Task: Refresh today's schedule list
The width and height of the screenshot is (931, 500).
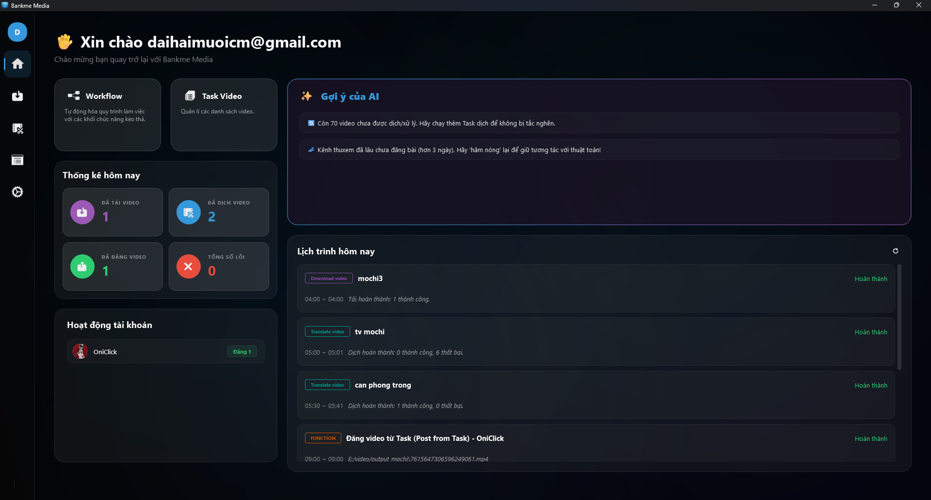Action: click(x=895, y=251)
